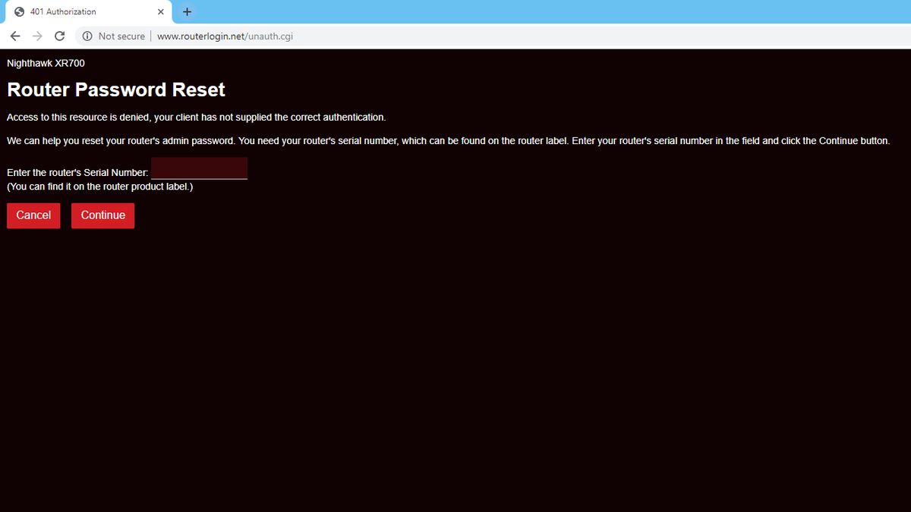Select the unauth.cgi portion of the URL
This screenshot has width=911, height=512.
pos(267,36)
